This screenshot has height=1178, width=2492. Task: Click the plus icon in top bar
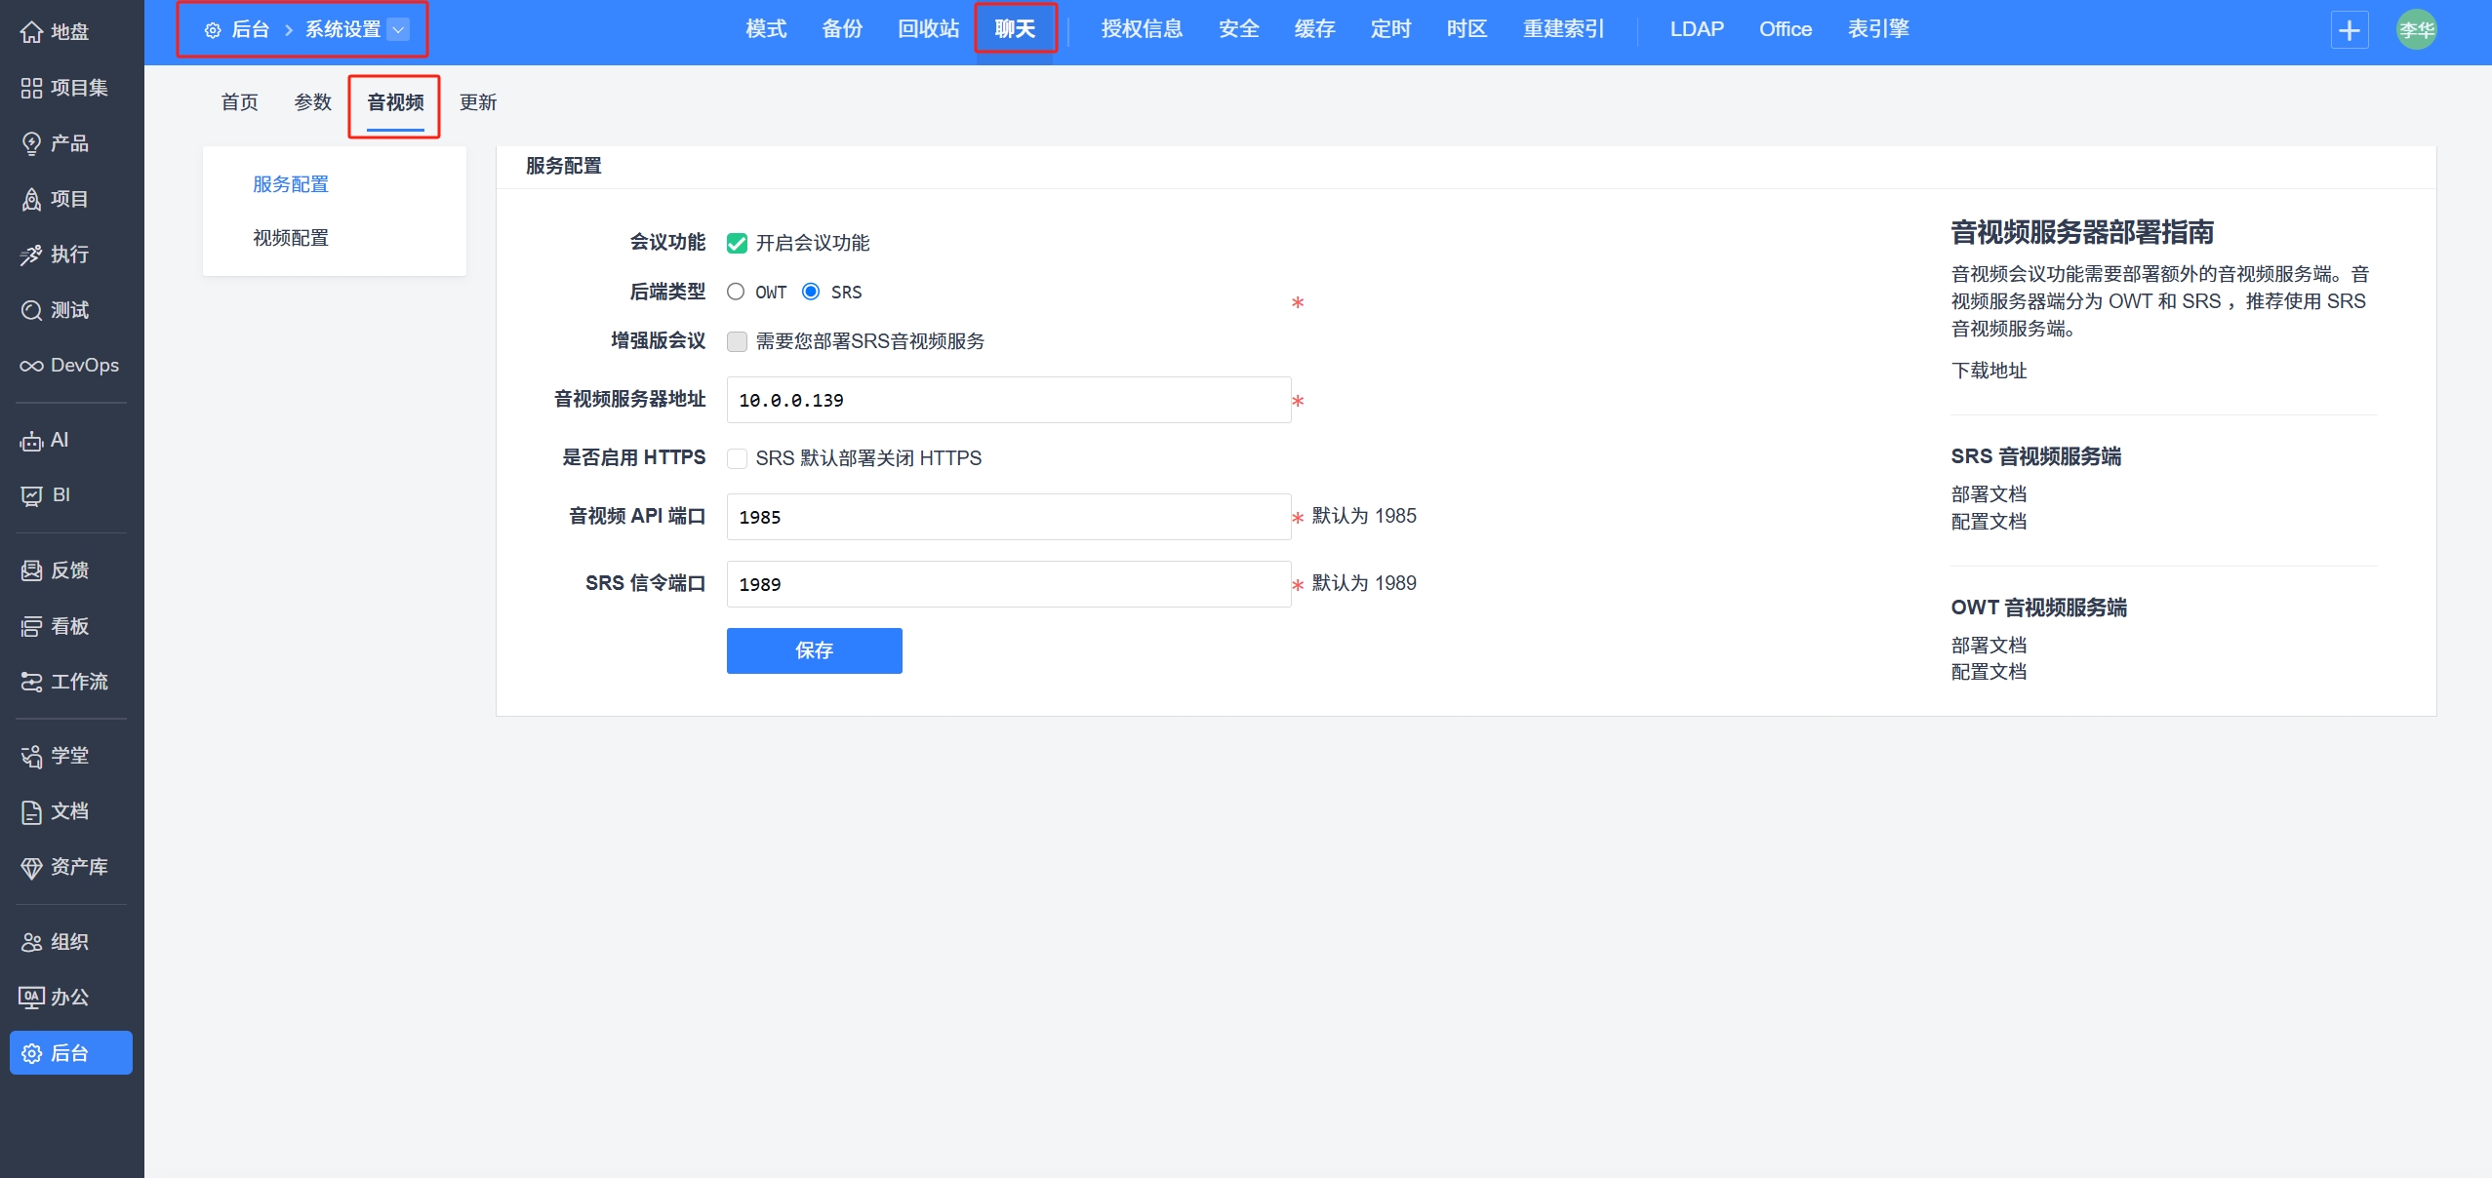click(x=2349, y=30)
